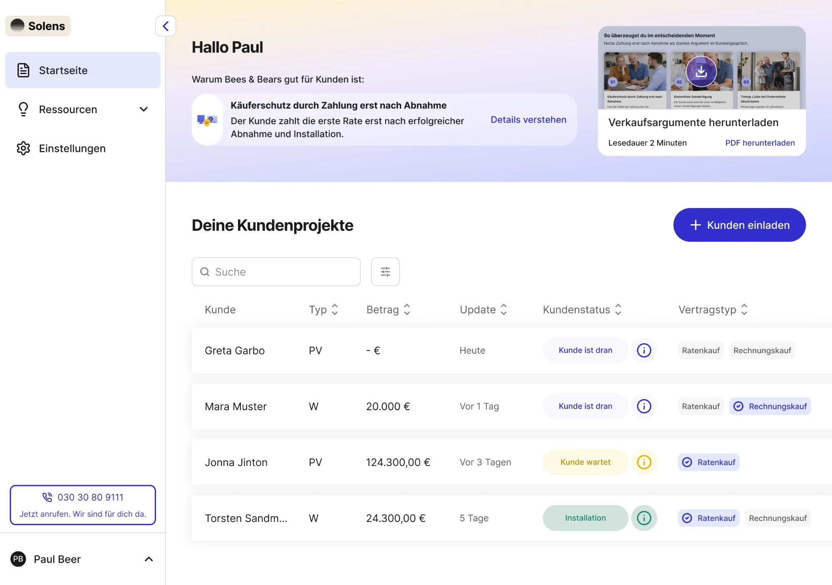This screenshot has height=585, width=832.
Task: Open the Verkaufsargumente PDF thumbnail
Action: tap(702, 68)
